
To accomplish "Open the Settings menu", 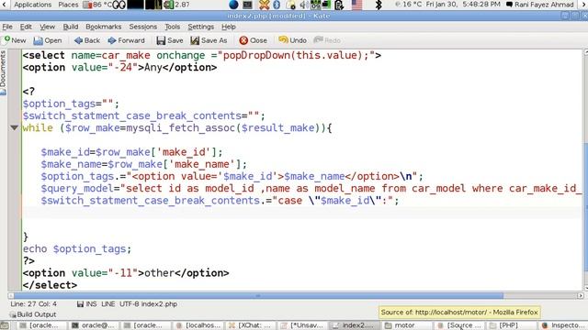I will (x=200, y=27).
